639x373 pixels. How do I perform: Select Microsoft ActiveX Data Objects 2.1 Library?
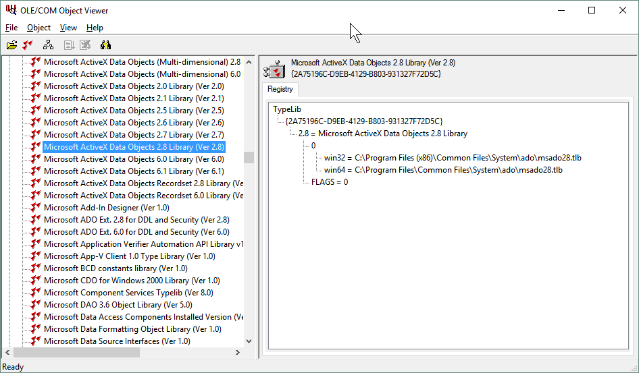134,98
